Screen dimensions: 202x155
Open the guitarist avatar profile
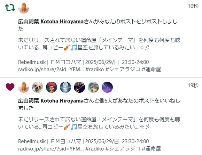point(79,87)
